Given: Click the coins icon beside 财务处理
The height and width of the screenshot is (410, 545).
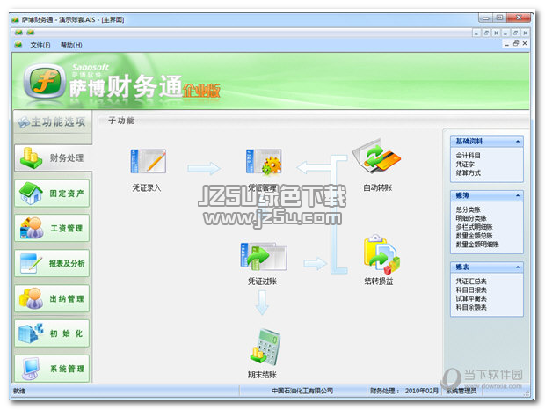Looking at the screenshot, I should [x=31, y=157].
